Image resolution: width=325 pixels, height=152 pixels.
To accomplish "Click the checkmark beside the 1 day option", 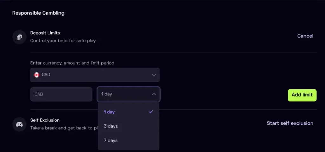I will pos(151,112).
